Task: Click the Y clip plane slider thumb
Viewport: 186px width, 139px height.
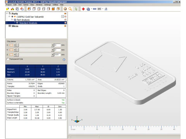Action: pos(17,50)
